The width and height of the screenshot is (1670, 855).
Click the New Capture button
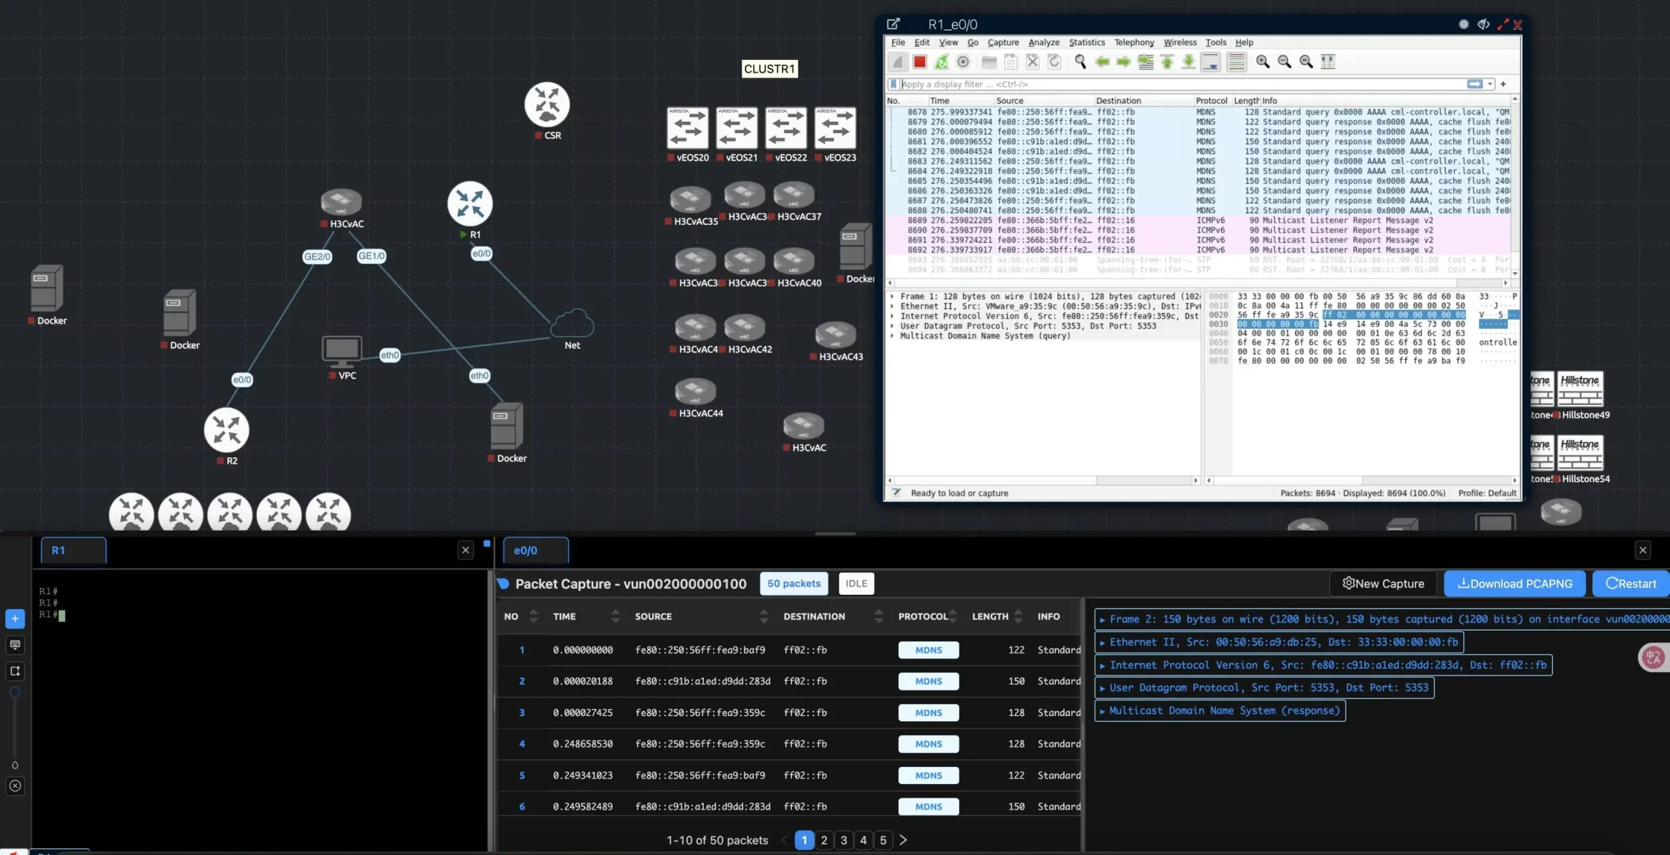(x=1383, y=584)
